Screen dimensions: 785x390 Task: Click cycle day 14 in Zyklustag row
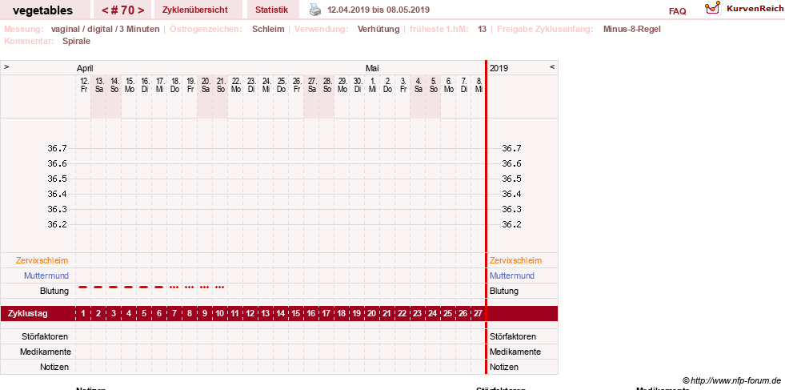tap(281, 313)
